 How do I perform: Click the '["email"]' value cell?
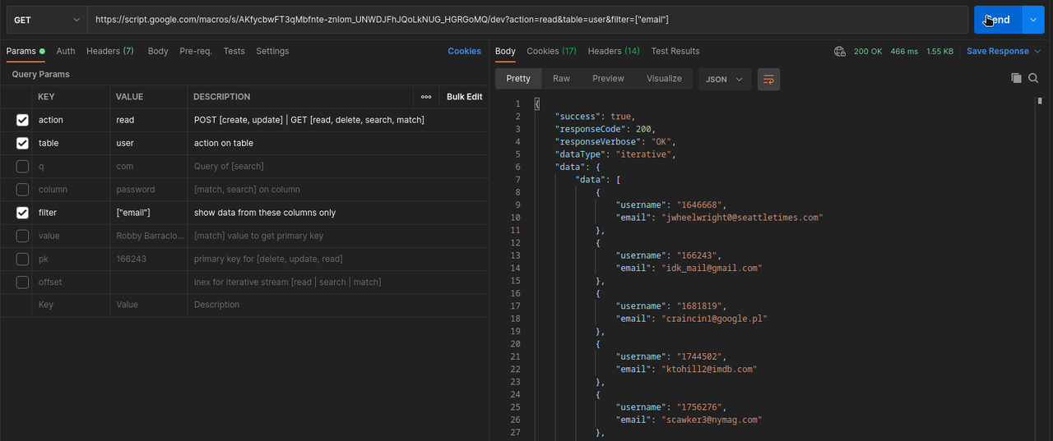pos(149,213)
